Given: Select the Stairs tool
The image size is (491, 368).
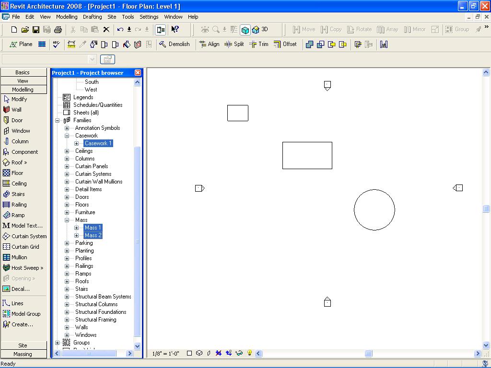Looking at the screenshot, I should (x=14, y=194).
